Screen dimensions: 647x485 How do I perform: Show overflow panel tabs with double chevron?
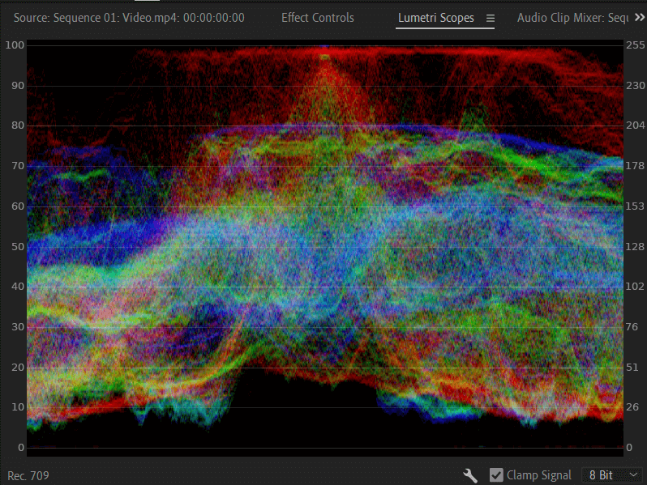tap(640, 17)
